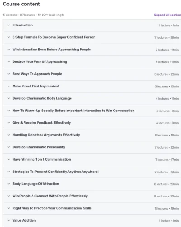Image resolution: width=181 pixels, height=227 pixels.
Task: Click Expand all sections link
Action: pos(167,15)
